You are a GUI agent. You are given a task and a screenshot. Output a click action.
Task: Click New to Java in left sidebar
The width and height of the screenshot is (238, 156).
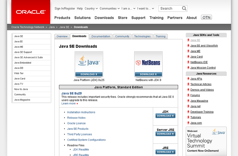tap(32, 89)
